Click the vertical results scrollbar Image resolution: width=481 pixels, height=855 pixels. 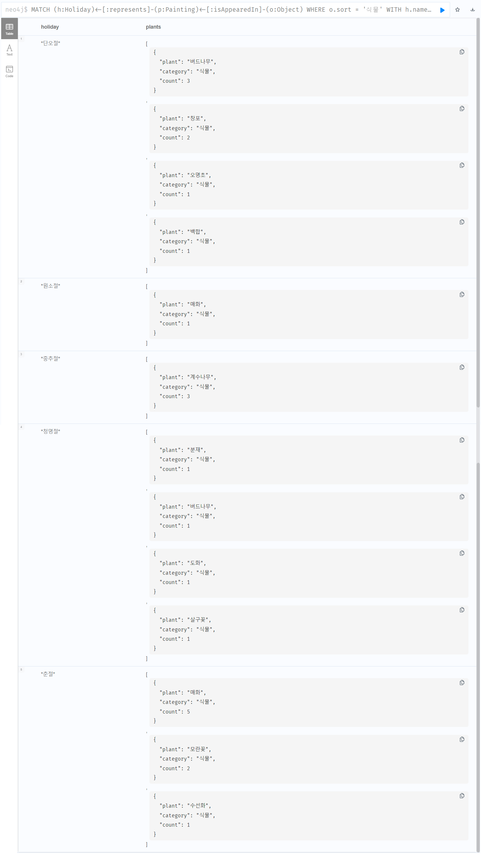[478, 213]
